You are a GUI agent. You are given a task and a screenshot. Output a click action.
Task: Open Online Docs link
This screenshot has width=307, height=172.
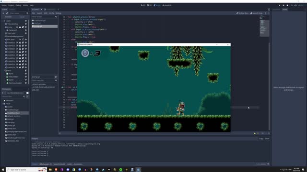(x=242, y=13)
